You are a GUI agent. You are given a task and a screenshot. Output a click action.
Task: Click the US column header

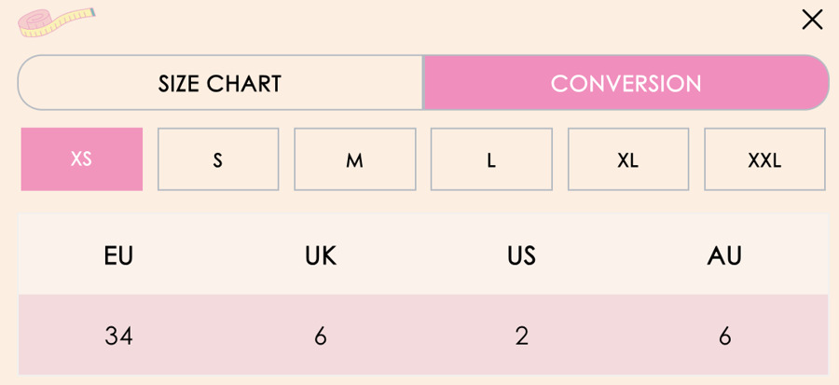point(522,255)
